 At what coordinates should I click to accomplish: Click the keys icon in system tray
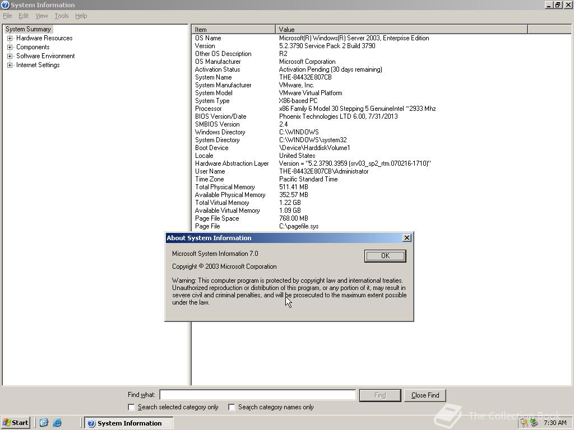524,423
